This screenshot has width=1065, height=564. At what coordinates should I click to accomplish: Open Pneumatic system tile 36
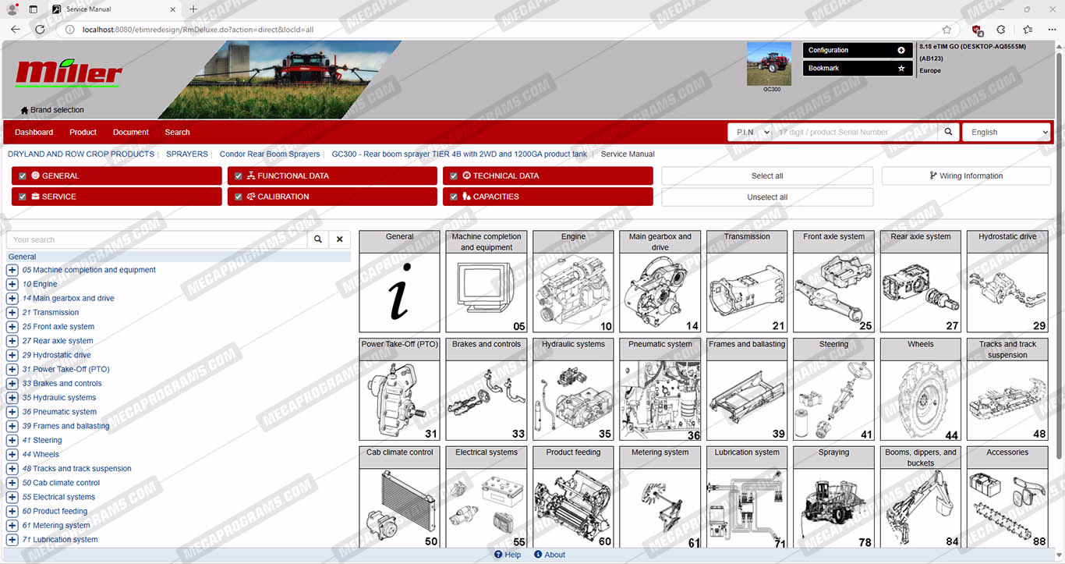click(660, 389)
